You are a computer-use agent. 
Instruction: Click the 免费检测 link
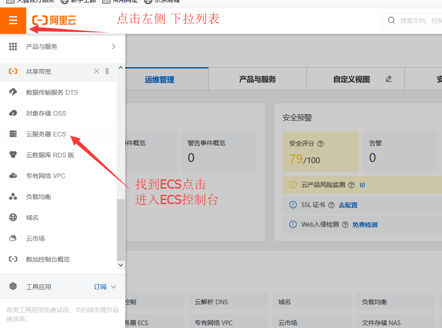coord(365,225)
